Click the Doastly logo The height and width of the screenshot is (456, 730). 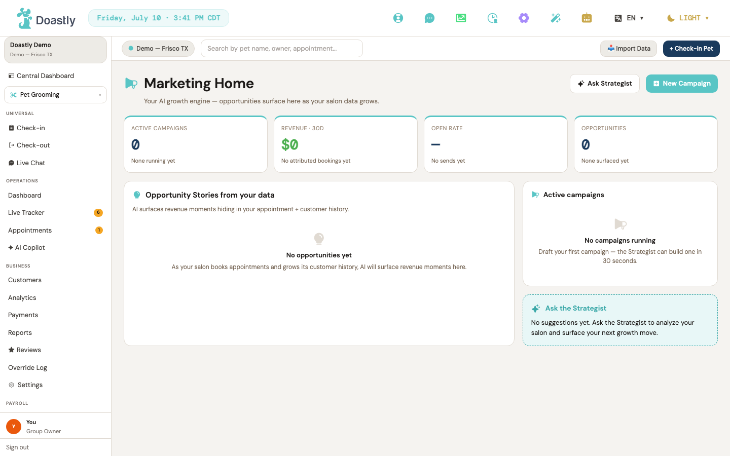pos(46,18)
